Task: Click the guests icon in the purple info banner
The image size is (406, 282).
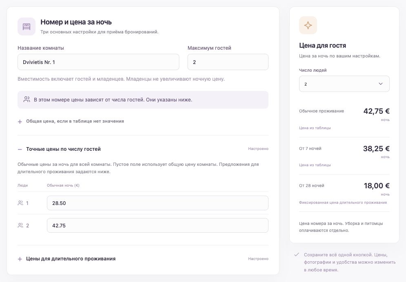Action: coord(27,99)
